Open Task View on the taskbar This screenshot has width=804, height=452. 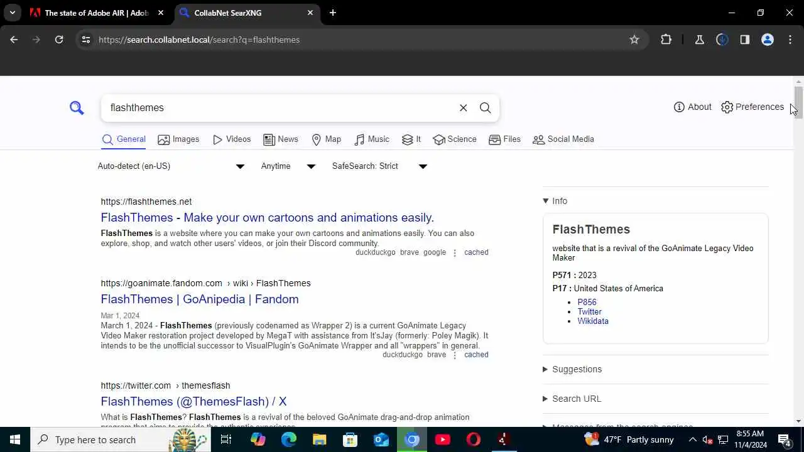click(226, 439)
